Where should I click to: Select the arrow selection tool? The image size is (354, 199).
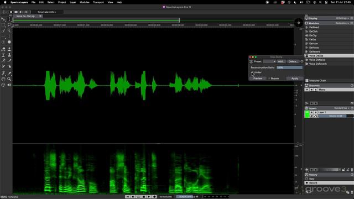point(3,19)
